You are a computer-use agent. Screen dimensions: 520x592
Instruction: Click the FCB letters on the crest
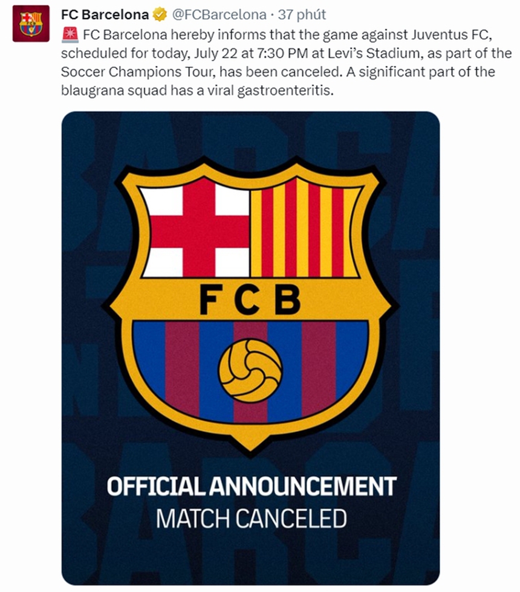250,298
